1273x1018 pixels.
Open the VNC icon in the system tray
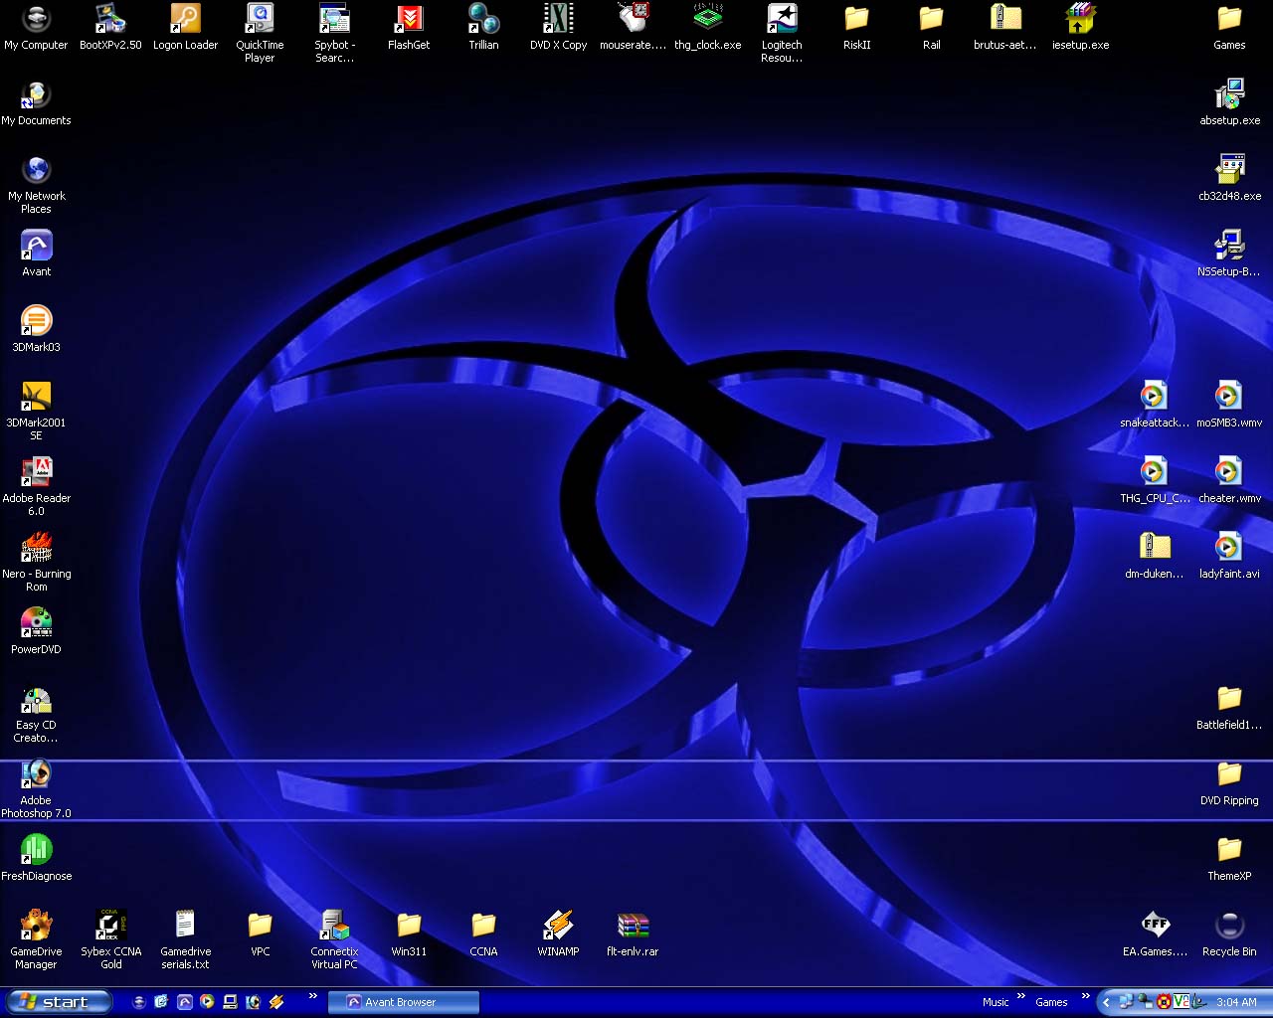tap(1182, 1002)
